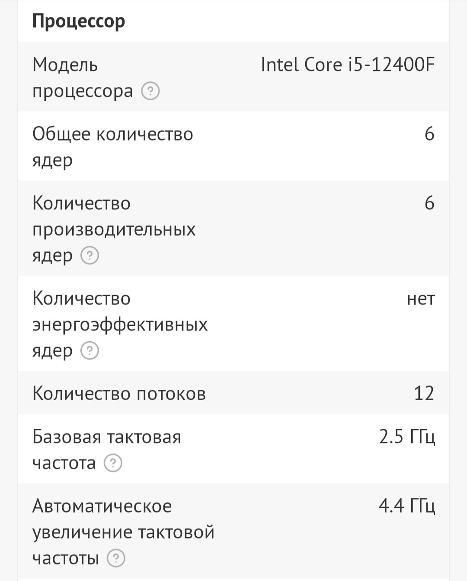This screenshot has height=581, width=467.
Task: Select the 'Intel Core i5-12400F' value
Action: pos(348,65)
